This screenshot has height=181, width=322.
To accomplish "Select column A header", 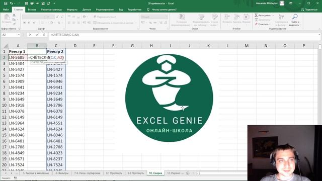I will click(18, 46).
